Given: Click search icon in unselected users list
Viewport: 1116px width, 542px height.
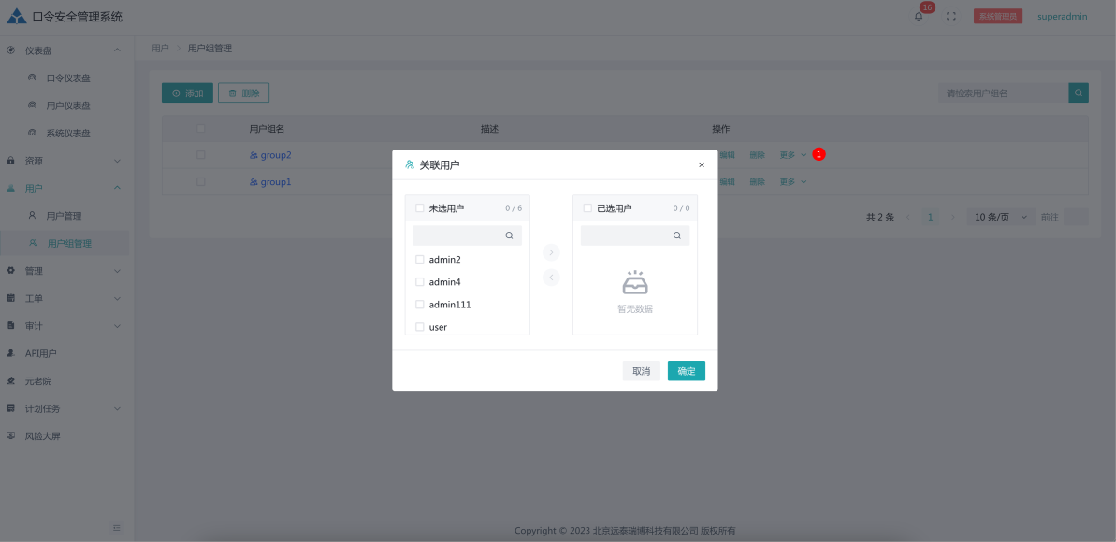Looking at the screenshot, I should (x=509, y=235).
